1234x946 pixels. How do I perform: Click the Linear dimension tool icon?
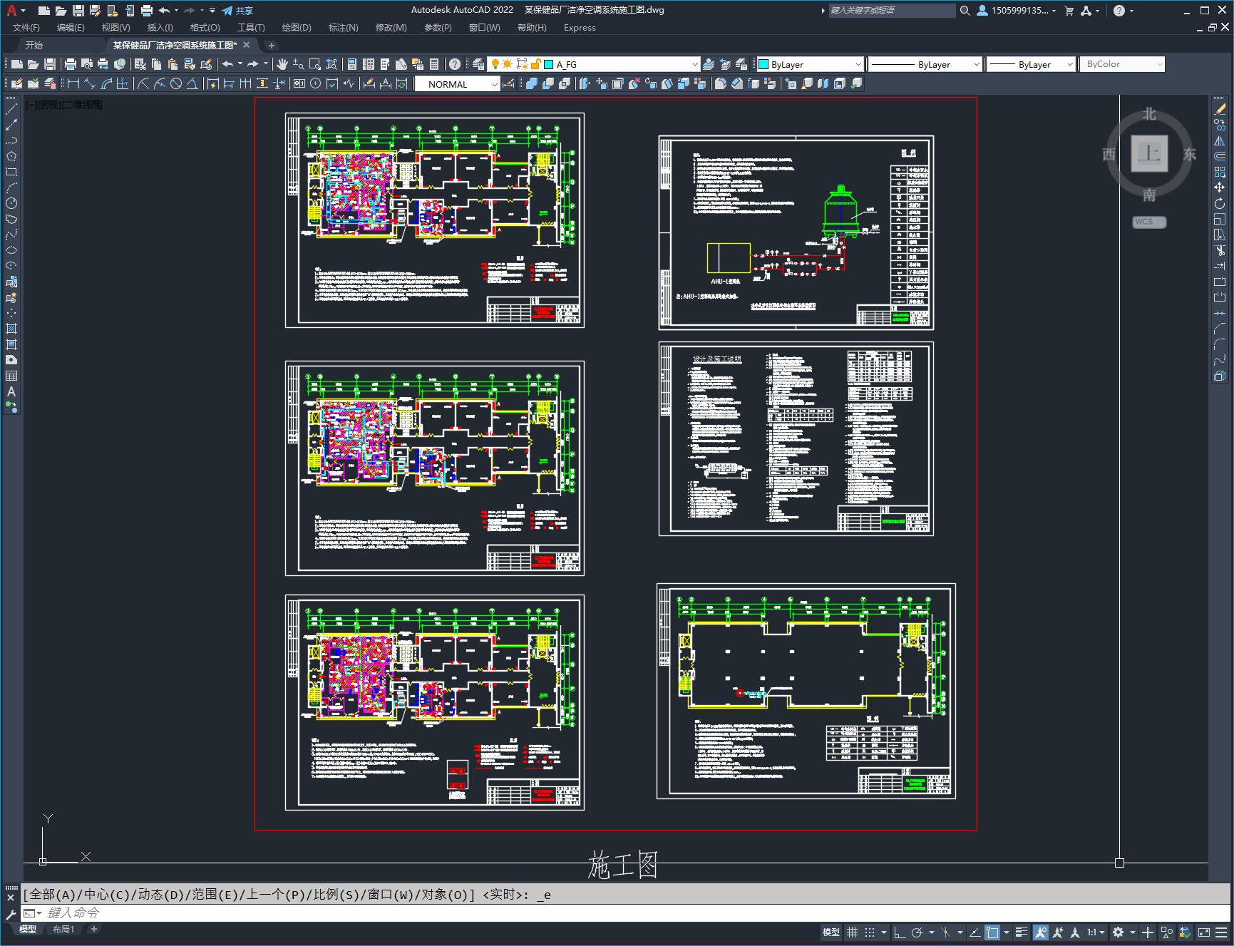tap(73, 83)
